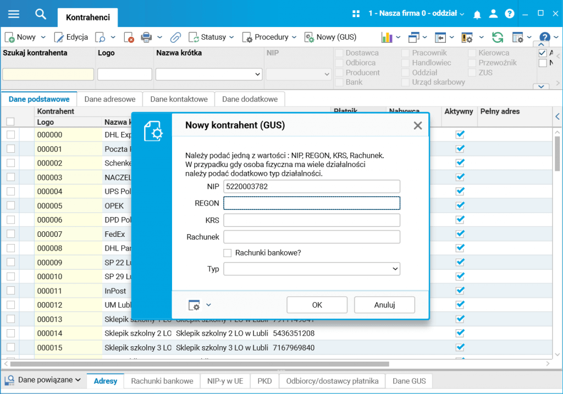Screen dimensions: 563x394
Task: Click into the KRS input field
Action: click(x=311, y=220)
